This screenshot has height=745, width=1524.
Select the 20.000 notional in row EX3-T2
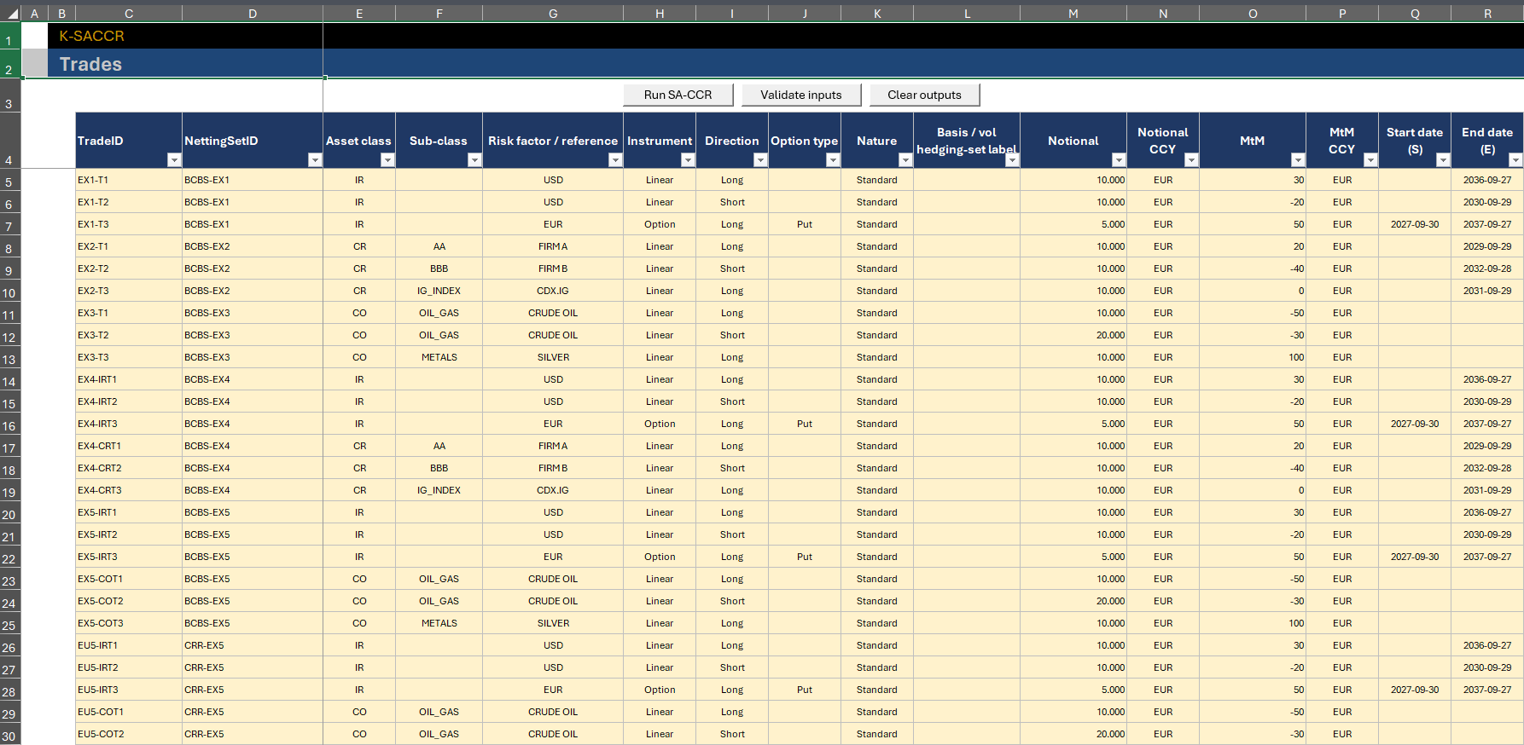tap(1073, 335)
